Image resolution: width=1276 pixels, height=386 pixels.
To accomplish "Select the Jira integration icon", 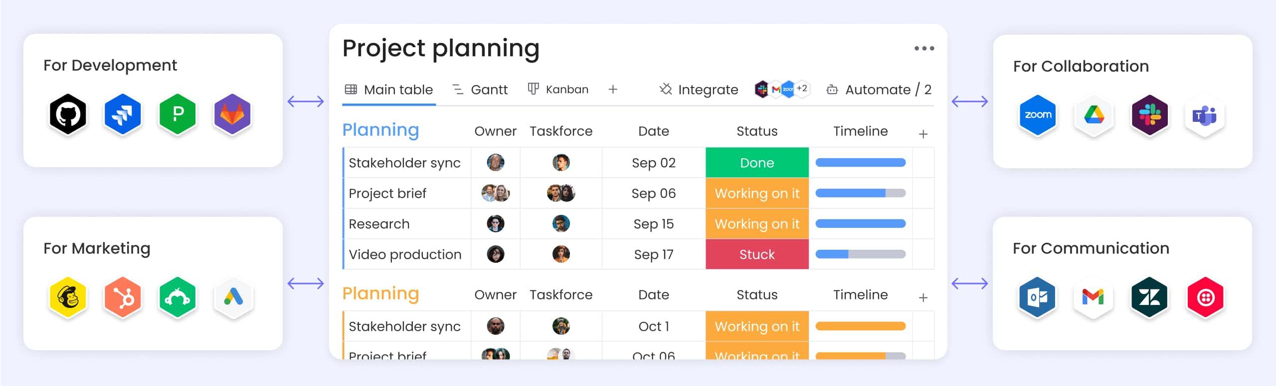I will 123,114.
